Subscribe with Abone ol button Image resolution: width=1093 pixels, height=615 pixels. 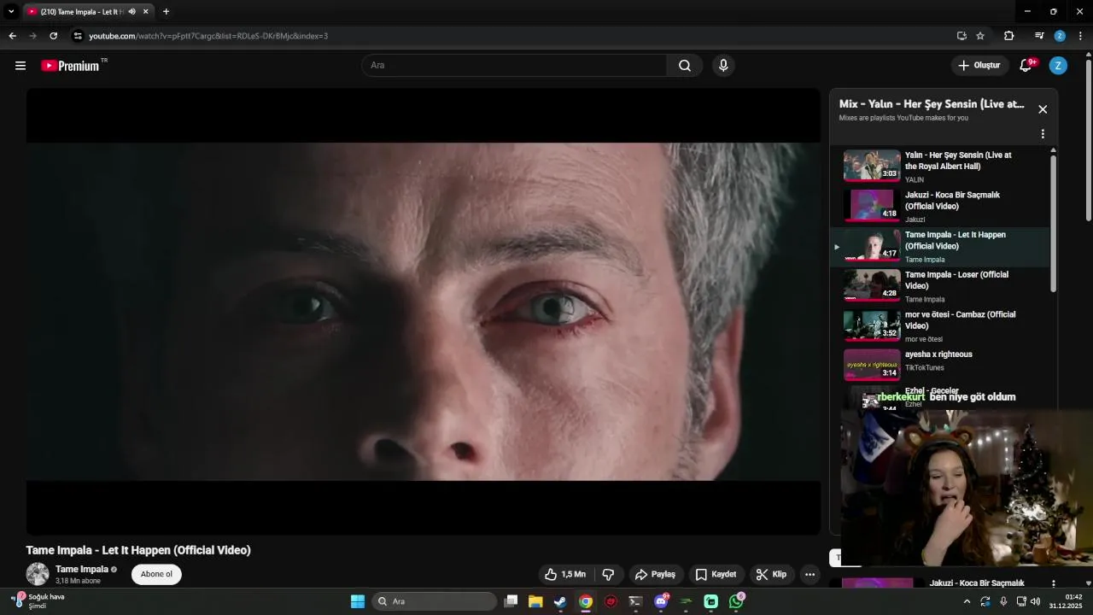click(156, 574)
